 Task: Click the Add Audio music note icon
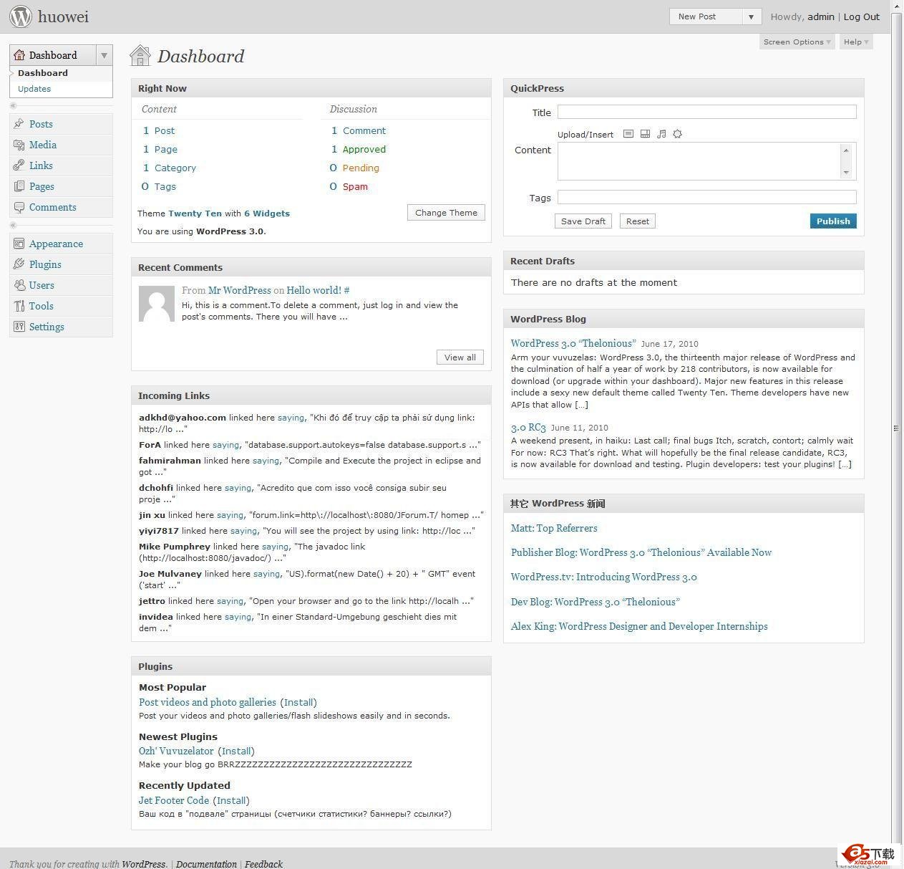[661, 134]
